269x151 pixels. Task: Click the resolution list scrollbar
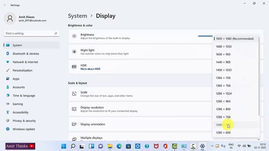point(259,76)
